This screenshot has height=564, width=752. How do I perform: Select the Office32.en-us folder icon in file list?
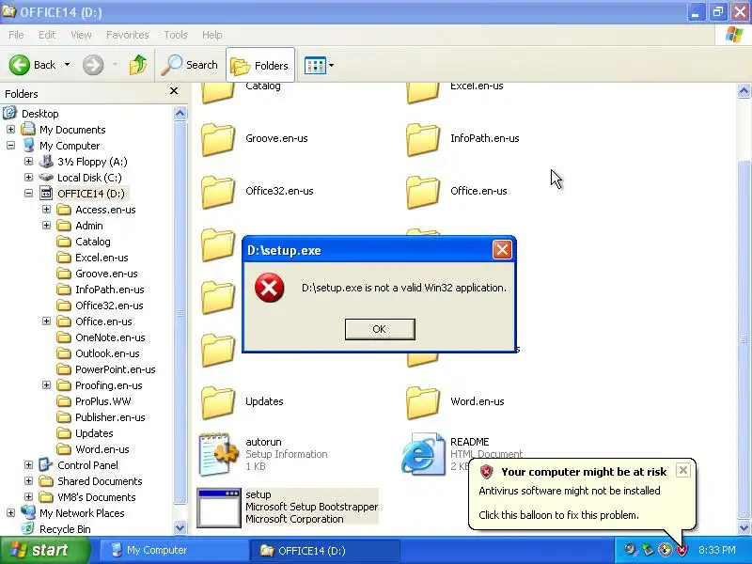pyautogui.click(x=218, y=192)
